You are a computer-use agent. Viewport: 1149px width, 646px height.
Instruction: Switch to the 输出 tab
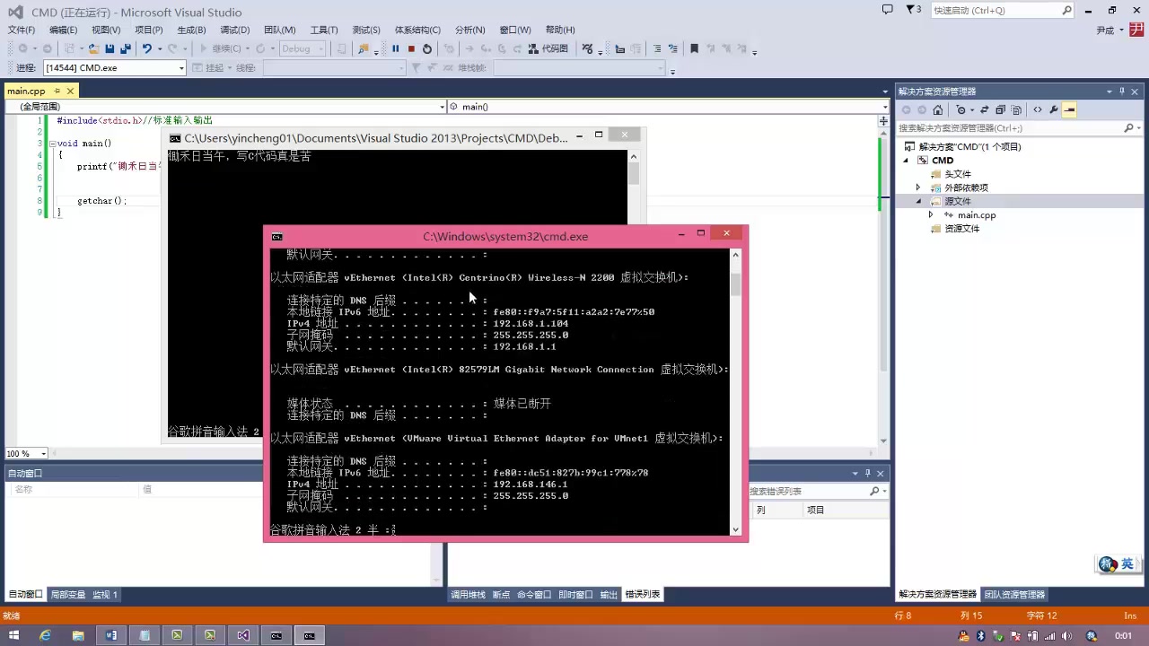click(609, 595)
